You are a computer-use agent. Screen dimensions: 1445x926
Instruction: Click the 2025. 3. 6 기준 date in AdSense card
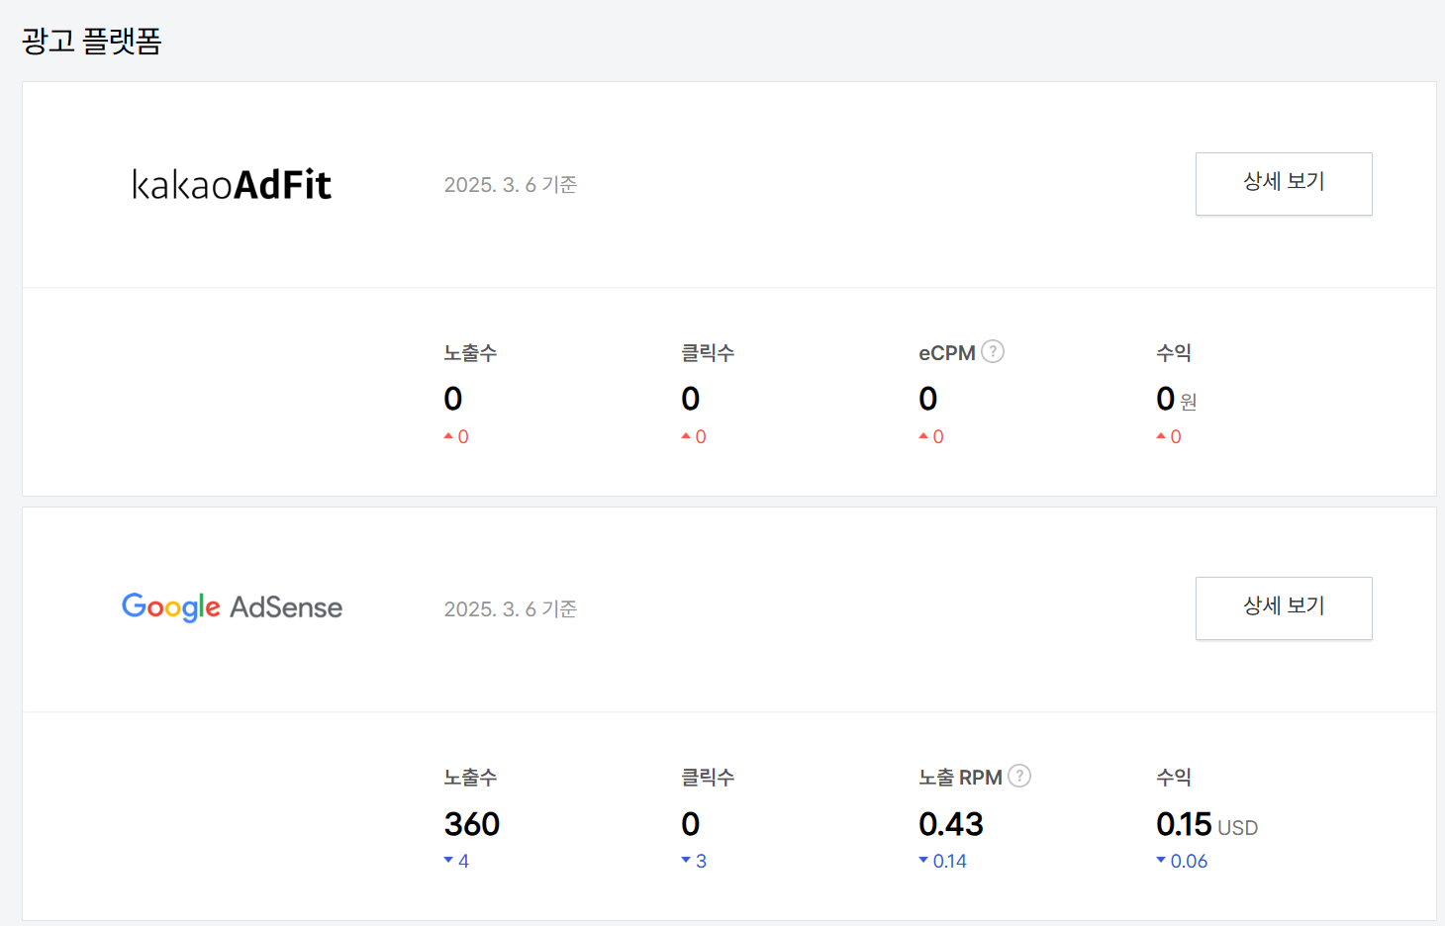coord(510,608)
